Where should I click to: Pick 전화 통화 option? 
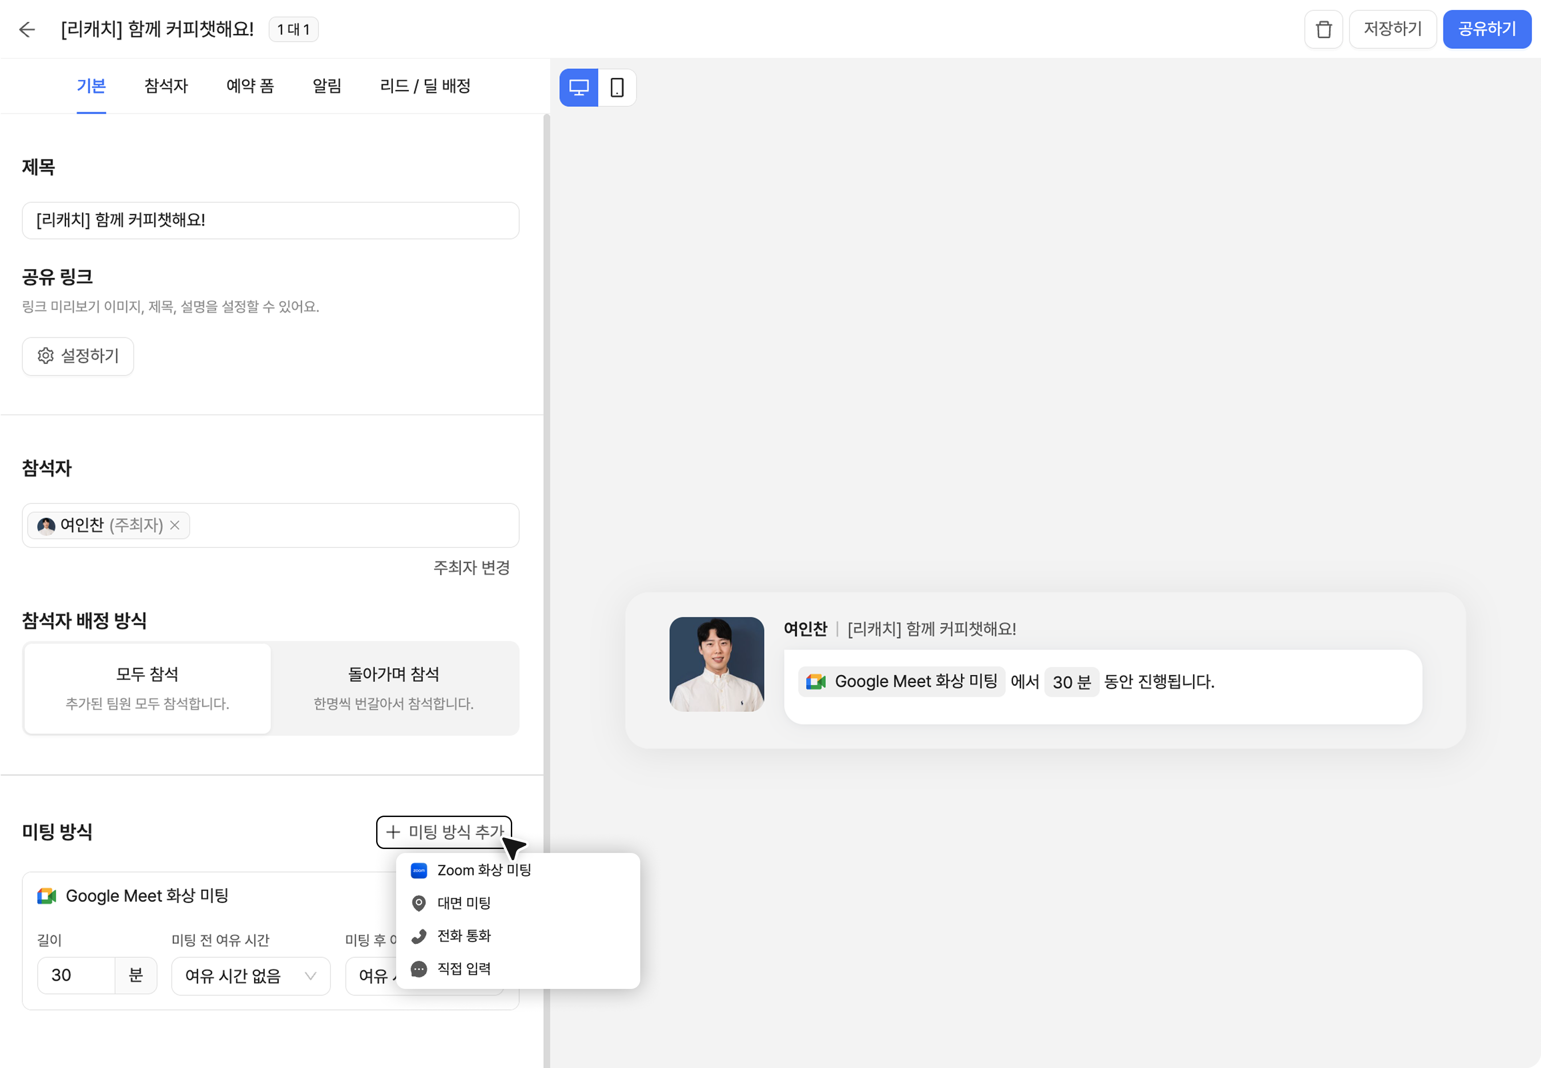463,936
